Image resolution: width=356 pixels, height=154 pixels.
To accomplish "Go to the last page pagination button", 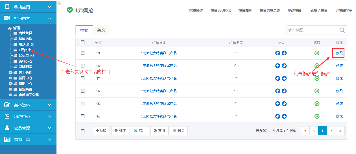I will pyautogui.click(x=340, y=131).
